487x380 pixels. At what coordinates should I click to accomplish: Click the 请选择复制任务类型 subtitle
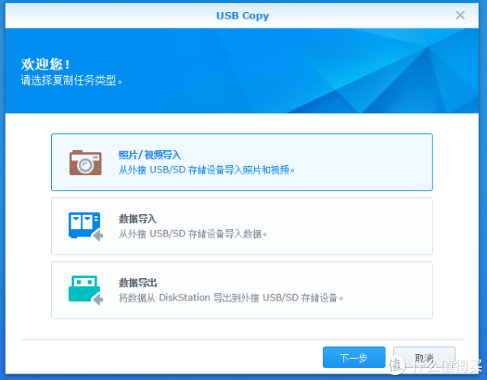point(76,81)
